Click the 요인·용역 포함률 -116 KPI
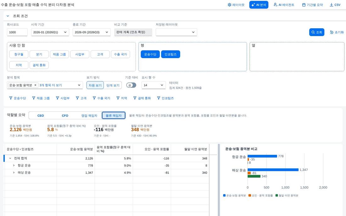346x216 pixels. (x=105, y=131)
